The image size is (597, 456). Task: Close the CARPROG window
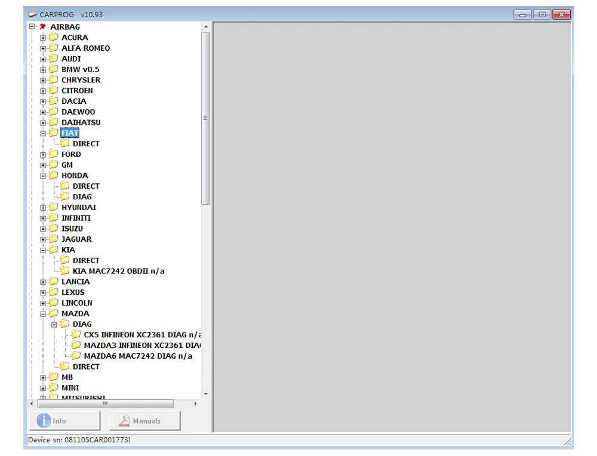(x=562, y=15)
